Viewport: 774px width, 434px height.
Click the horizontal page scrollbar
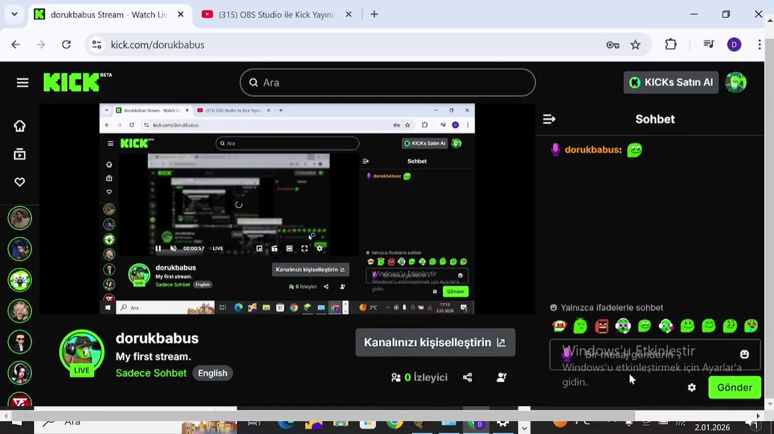[x=323, y=415]
